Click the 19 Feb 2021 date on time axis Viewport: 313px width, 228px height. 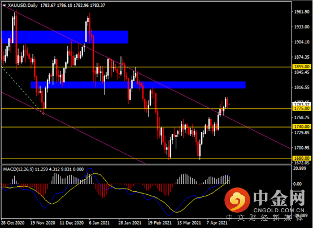(x=159, y=223)
